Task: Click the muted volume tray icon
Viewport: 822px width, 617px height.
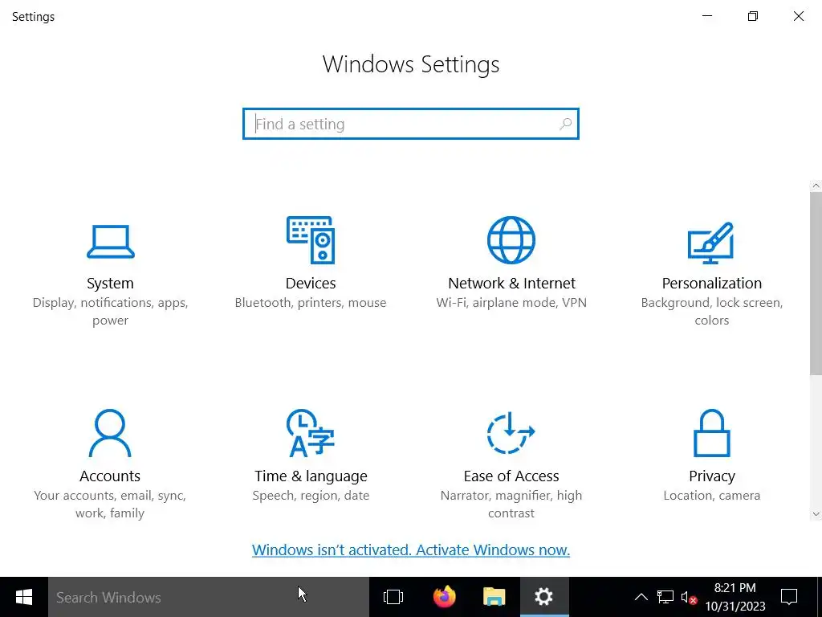Action: [x=689, y=597]
